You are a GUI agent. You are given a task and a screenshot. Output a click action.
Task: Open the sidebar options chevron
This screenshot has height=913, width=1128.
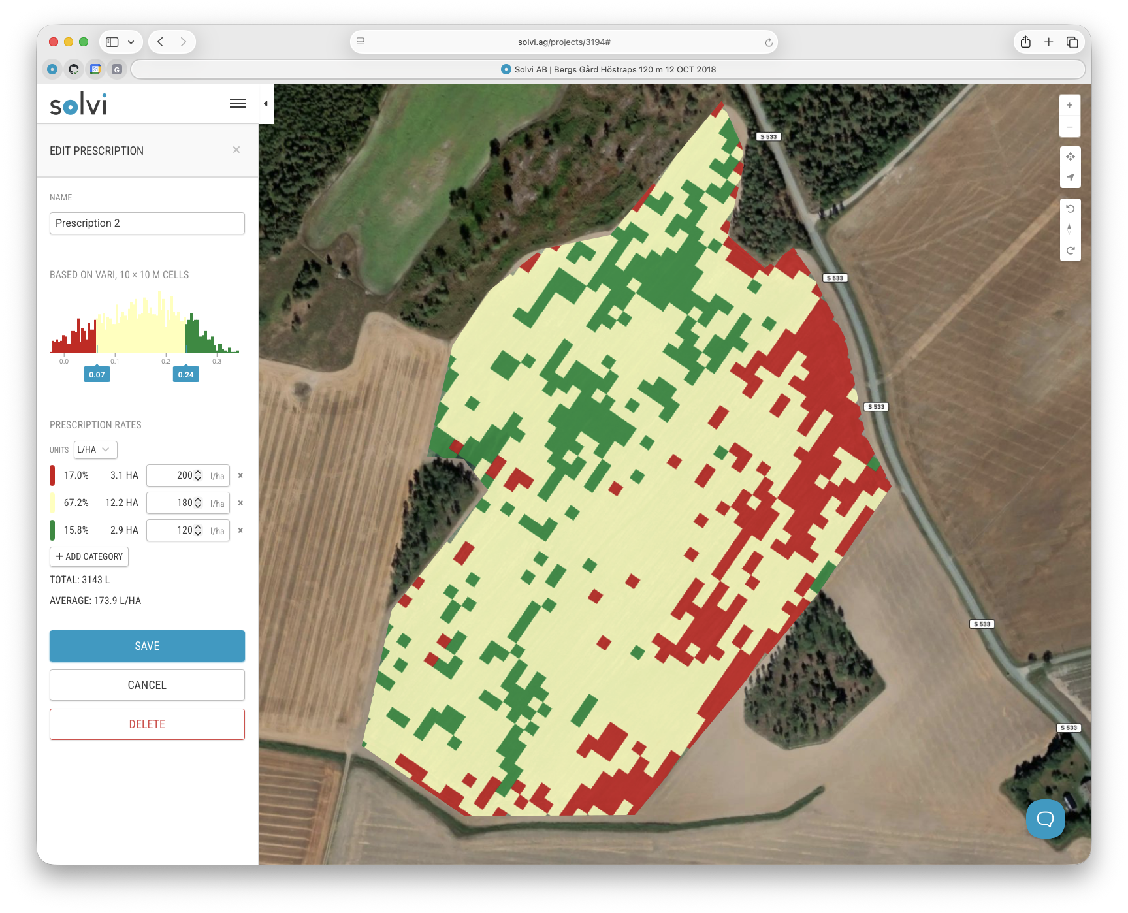tap(131, 42)
